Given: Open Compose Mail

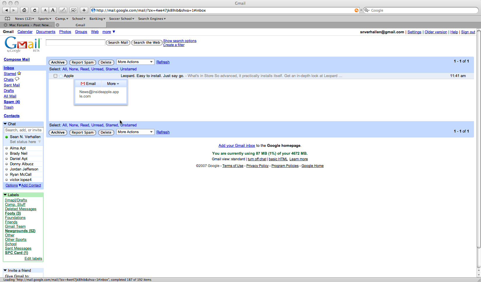Looking at the screenshot, I should pos(17,60).
